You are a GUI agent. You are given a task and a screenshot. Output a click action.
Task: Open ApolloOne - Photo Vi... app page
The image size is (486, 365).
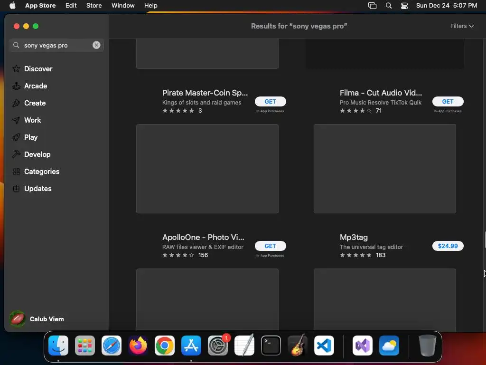(x=203, y=237)
